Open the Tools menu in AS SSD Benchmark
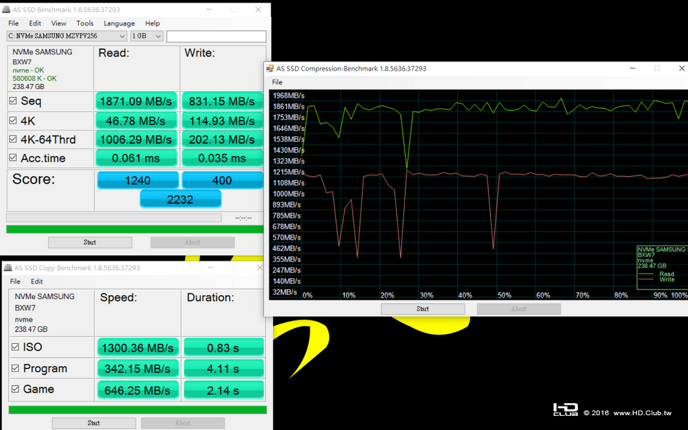Viewport: 688px width, 430px height. (x=85, y=24)
